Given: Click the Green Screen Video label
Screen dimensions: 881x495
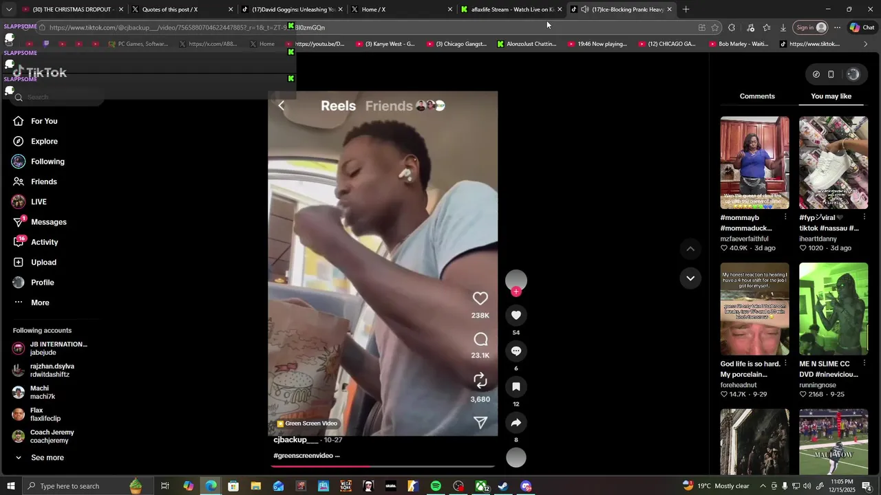Looking at the screenshot, I should pyautogui.click(x=307, y=423).
